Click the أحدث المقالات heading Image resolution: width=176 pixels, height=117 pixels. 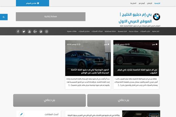pyautogui.click(x=52, y=114)
